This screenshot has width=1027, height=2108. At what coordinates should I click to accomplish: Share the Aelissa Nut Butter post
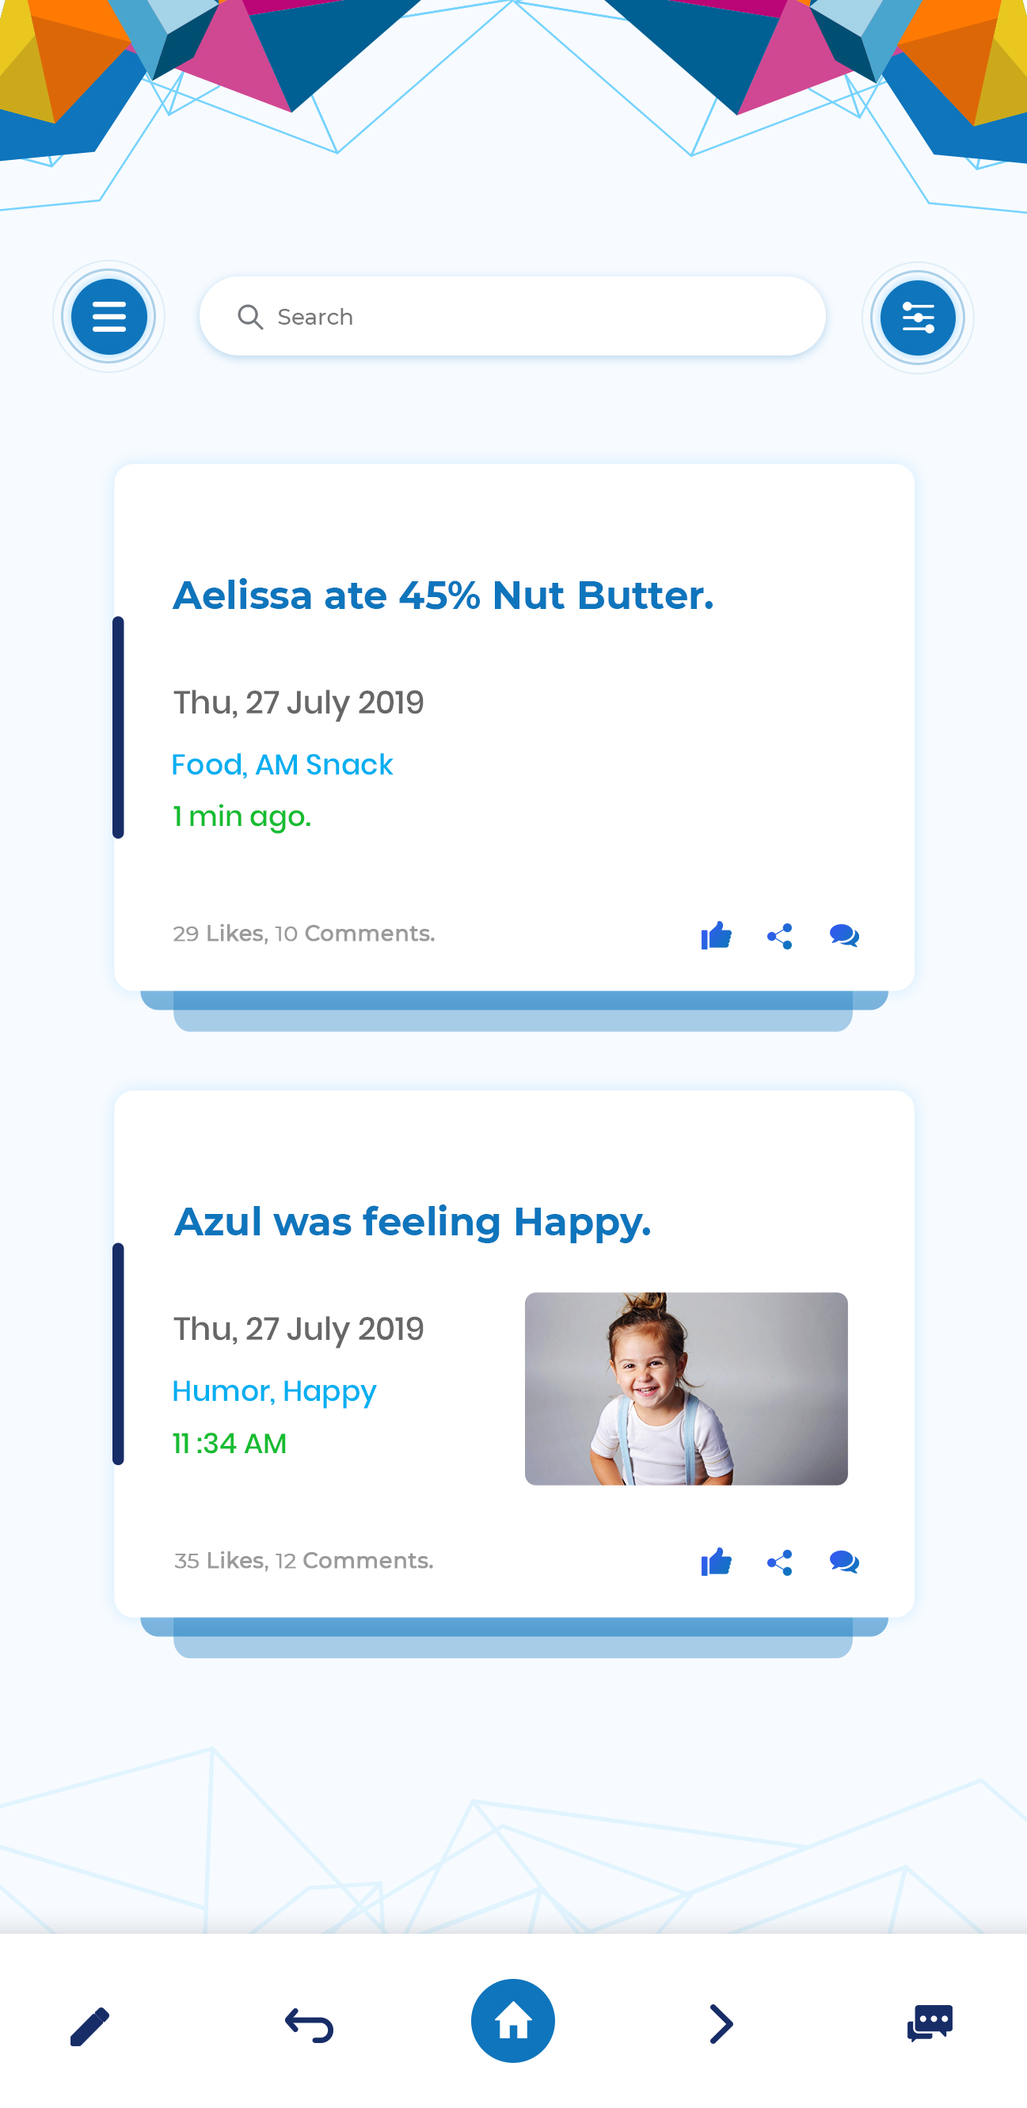click(x=780, y=936)
